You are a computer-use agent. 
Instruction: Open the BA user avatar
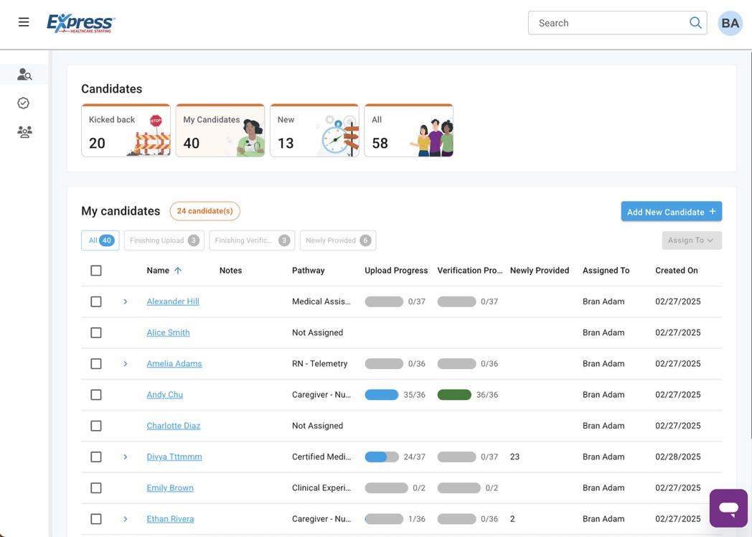730,23
